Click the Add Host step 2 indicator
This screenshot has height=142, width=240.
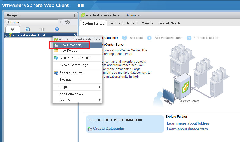pos(125,38)
